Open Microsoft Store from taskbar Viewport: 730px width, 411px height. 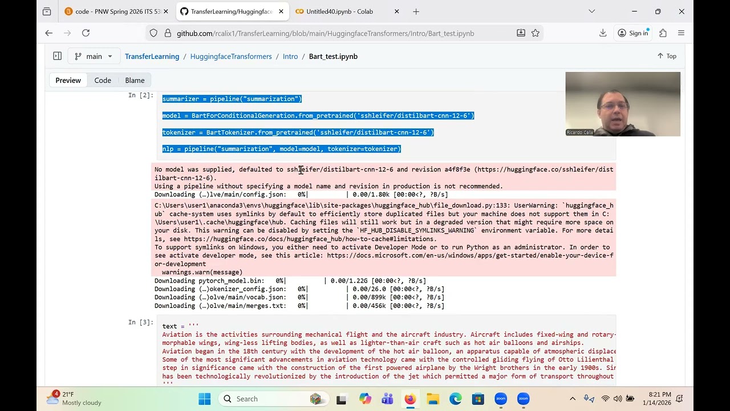(x=478, y=399)
